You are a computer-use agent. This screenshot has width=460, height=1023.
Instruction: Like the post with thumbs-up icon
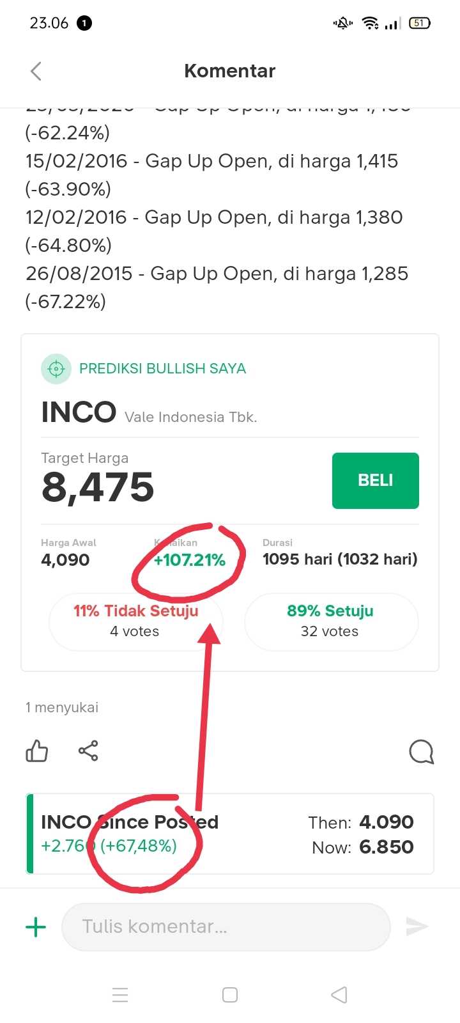(37, 751)
